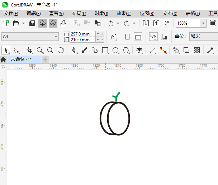This screenshot has width=218, height=185.
Task: Select the Pick arrow tool
Action: (x=6, y=50)
